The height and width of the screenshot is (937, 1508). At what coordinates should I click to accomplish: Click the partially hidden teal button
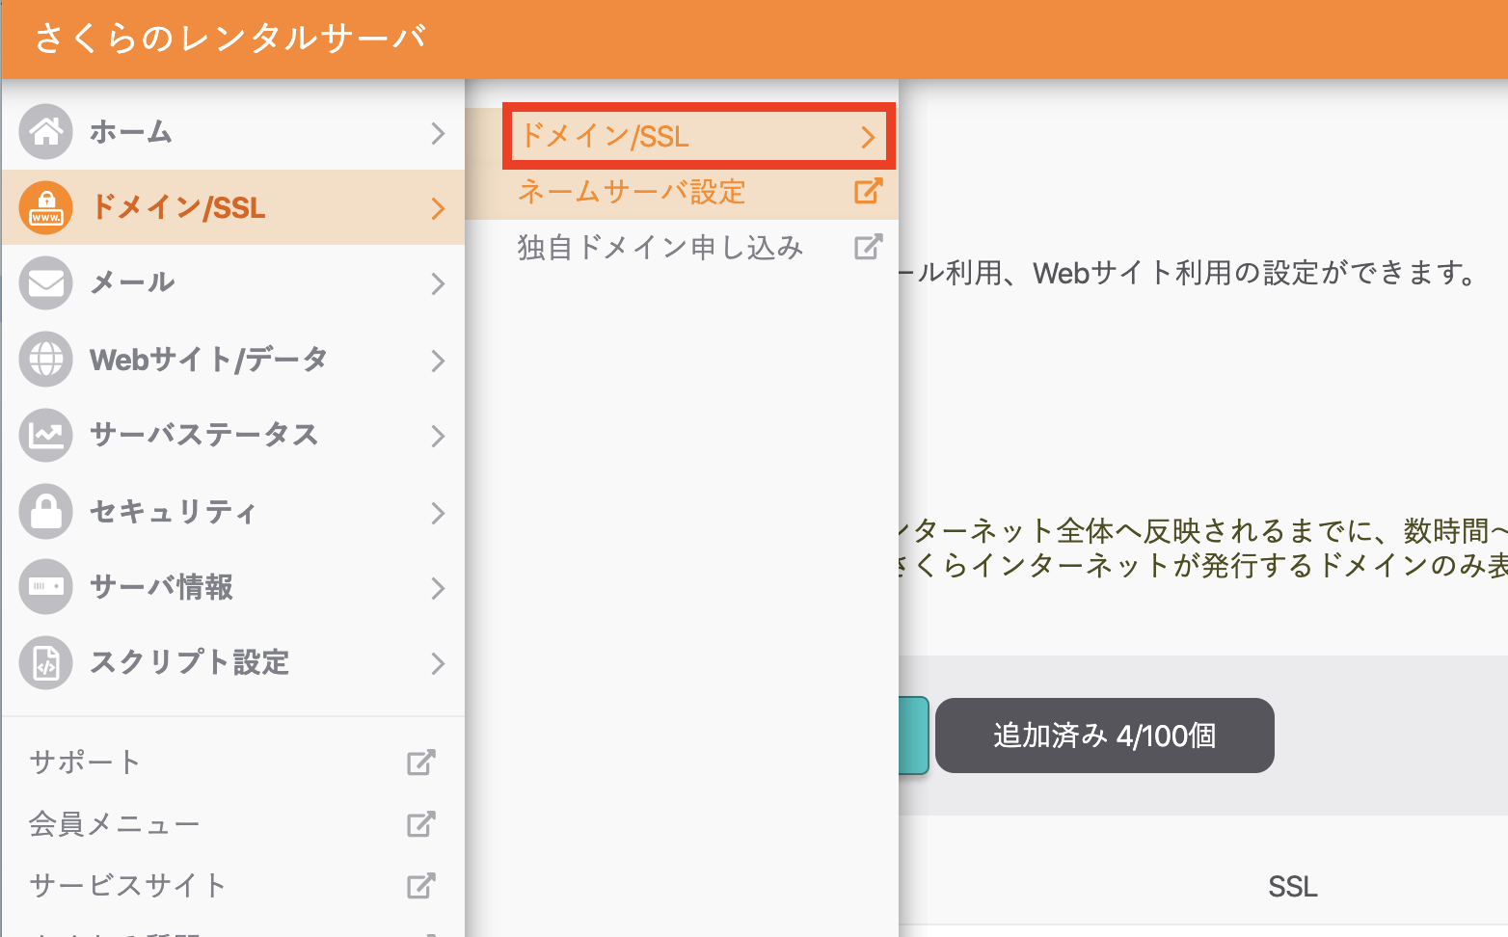pos(913,736)
